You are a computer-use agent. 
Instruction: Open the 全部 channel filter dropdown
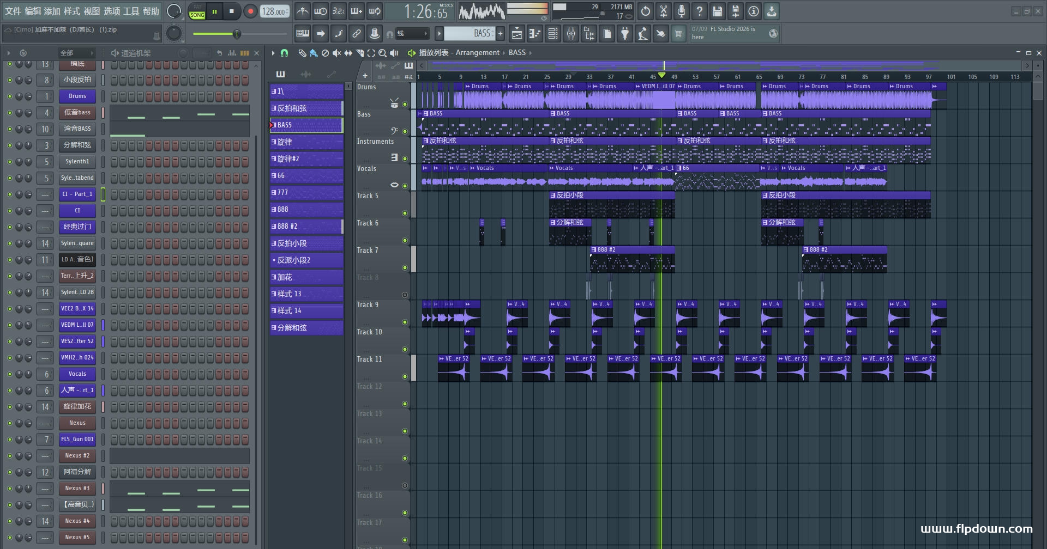[x=76, y=53]
